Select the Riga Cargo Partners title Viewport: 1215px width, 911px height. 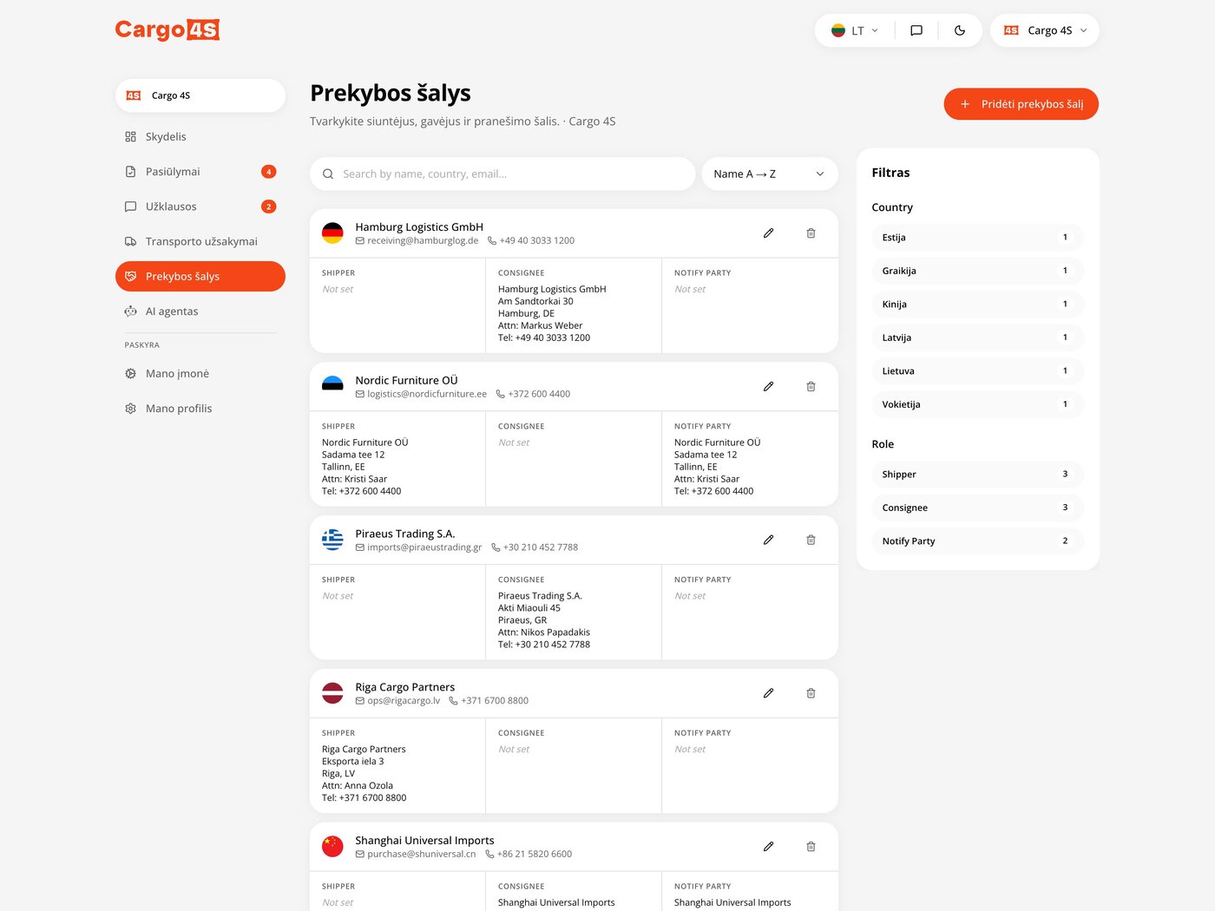tap(404, 687)
